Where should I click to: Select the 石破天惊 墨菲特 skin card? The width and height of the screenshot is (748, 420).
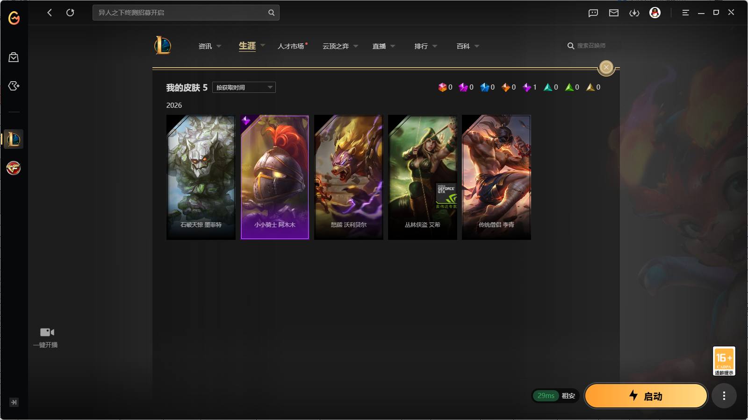(x=201, y=177)
